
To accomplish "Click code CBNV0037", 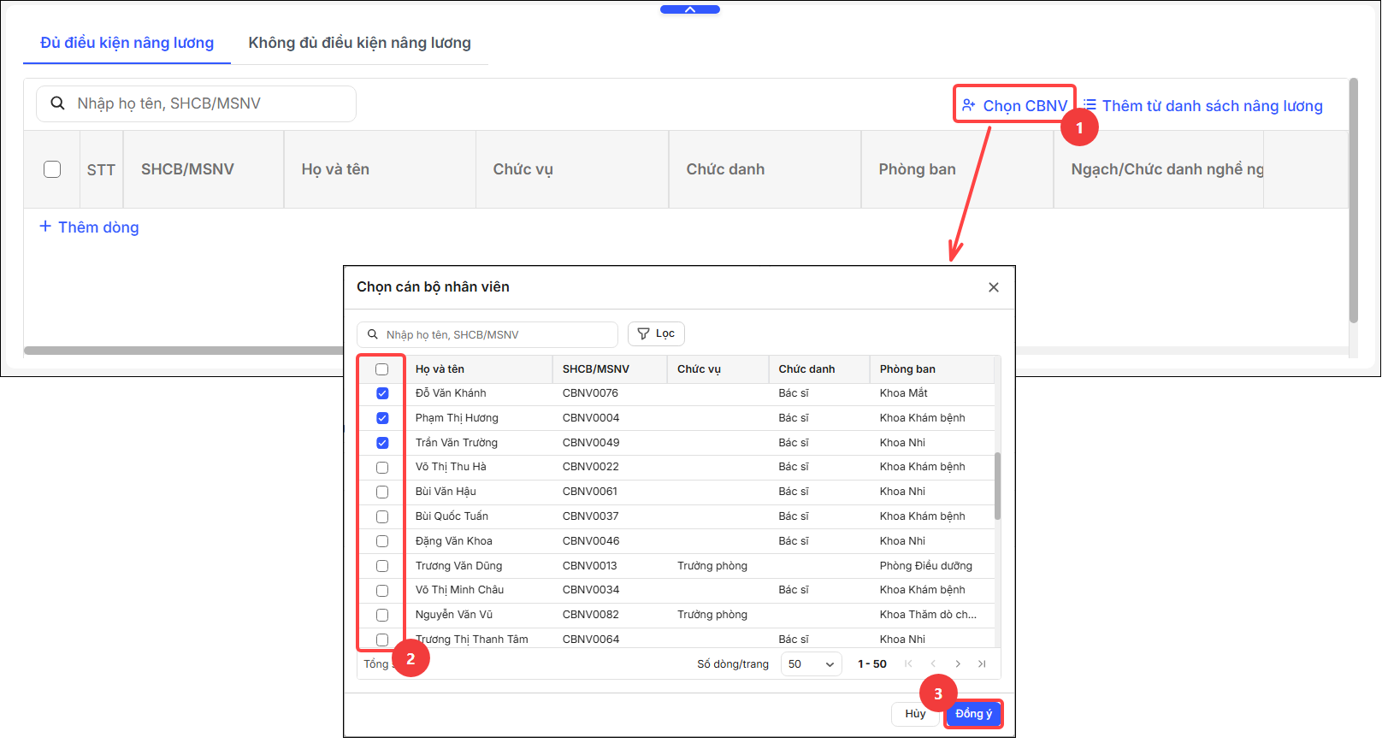I will [591, 516].
